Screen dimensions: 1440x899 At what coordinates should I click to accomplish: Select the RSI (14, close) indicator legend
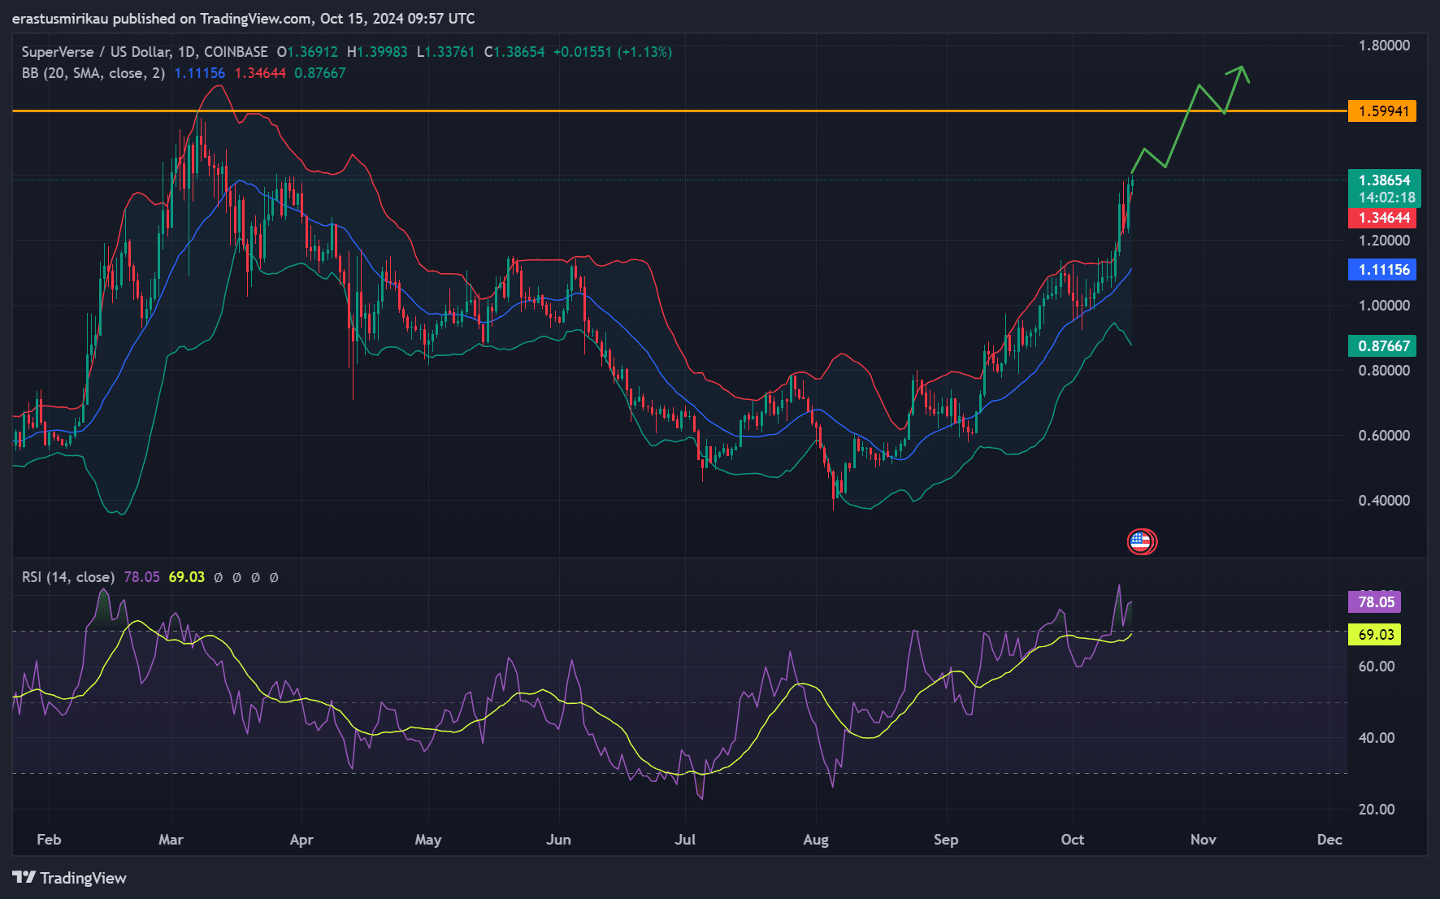point(67,577)
